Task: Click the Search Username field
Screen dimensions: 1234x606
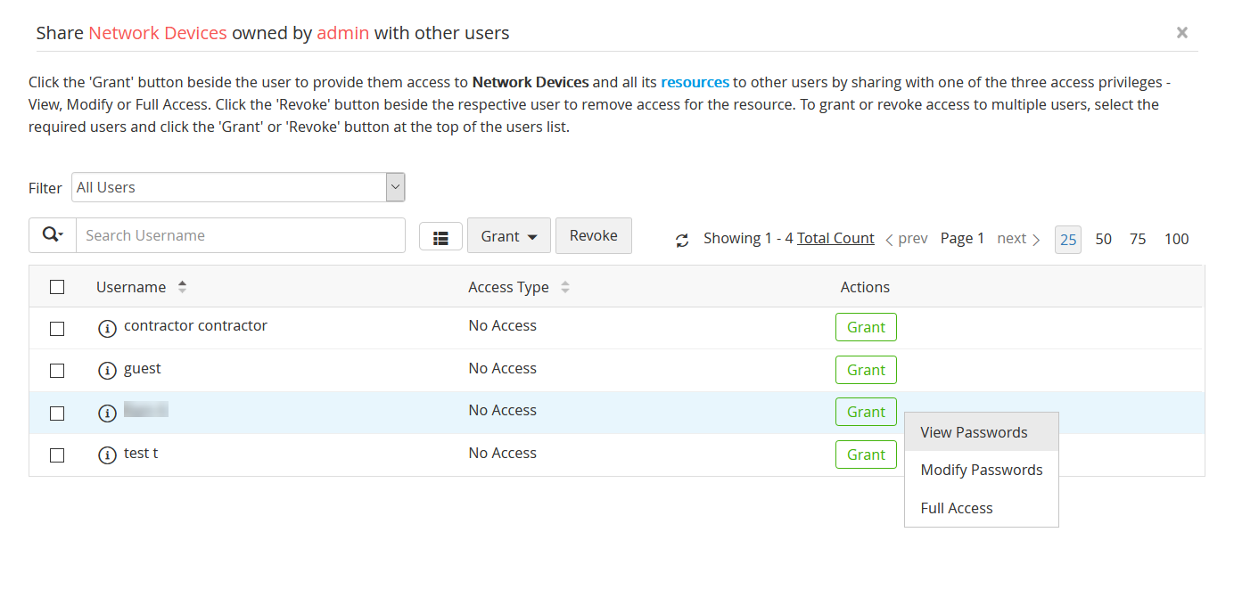Action: [x=241, y=235]
